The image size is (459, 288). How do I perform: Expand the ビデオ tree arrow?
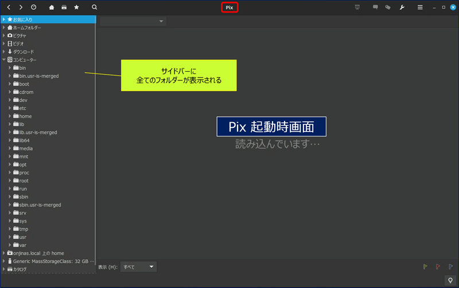click(x=4, y=44)
